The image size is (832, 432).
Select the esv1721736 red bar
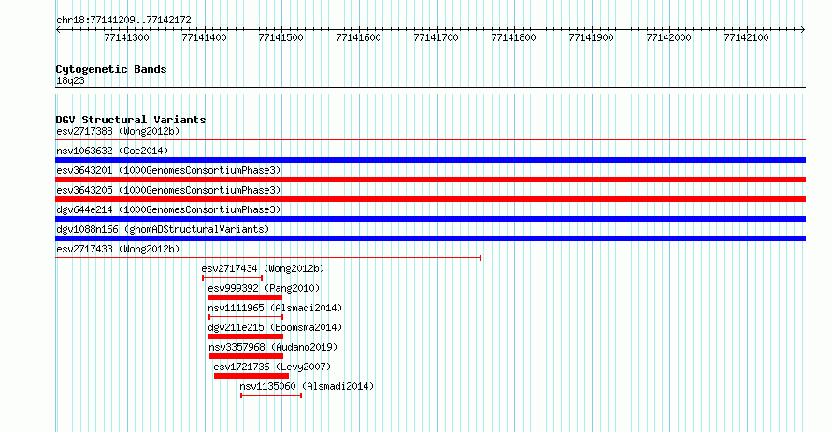click(251, 376)
